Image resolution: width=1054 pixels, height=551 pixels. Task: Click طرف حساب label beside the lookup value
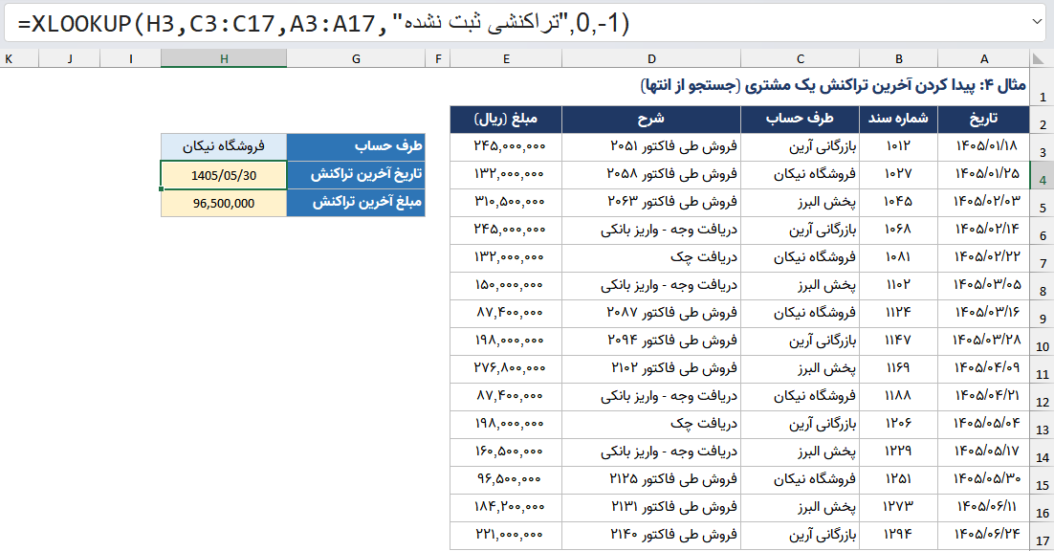356,146
